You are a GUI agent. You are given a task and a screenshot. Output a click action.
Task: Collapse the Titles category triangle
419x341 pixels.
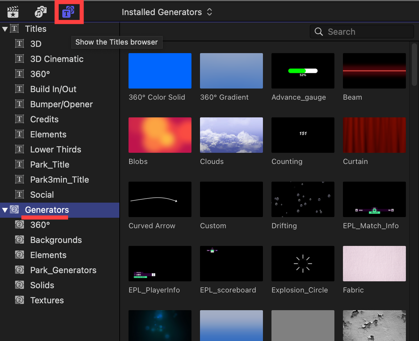pos(5,29)
